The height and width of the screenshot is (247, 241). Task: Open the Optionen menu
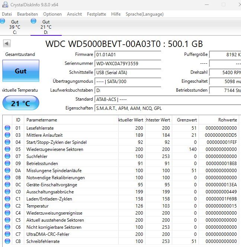(52, 14)
